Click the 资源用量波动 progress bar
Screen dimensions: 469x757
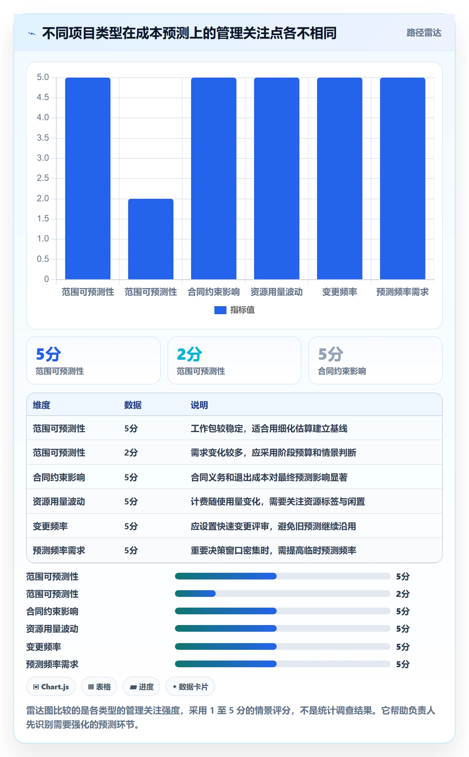283,628
